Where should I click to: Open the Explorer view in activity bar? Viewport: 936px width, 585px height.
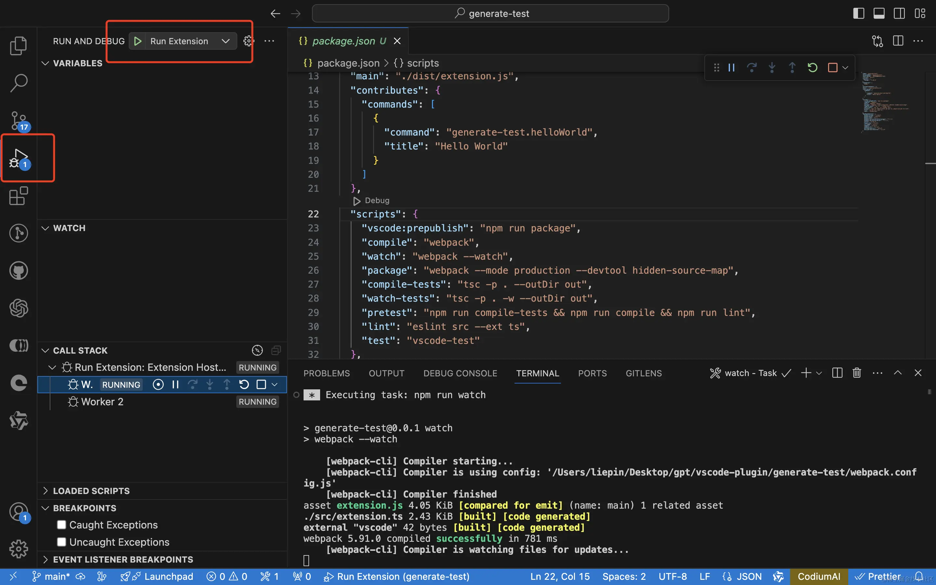point(18,45)
